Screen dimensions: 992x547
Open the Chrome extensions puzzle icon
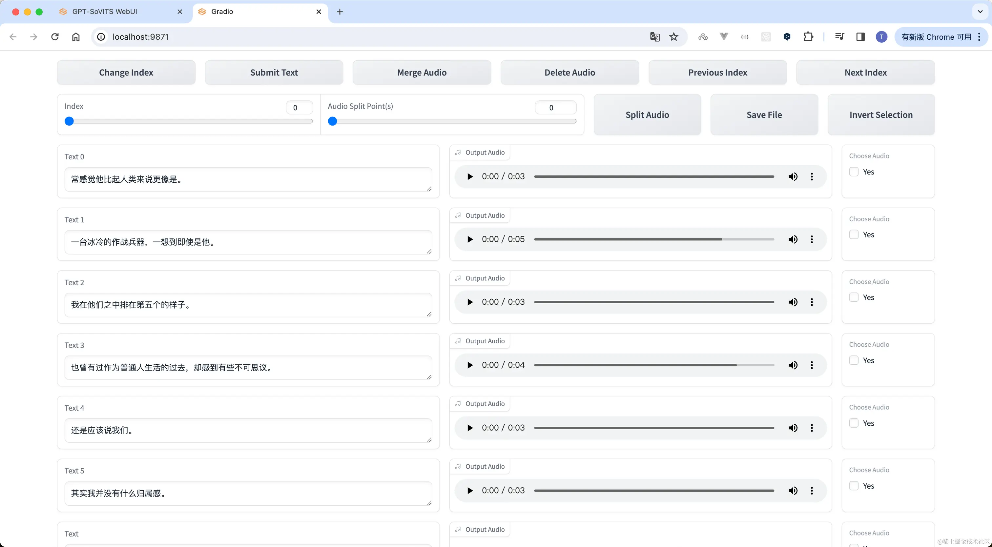pos(808,37)
